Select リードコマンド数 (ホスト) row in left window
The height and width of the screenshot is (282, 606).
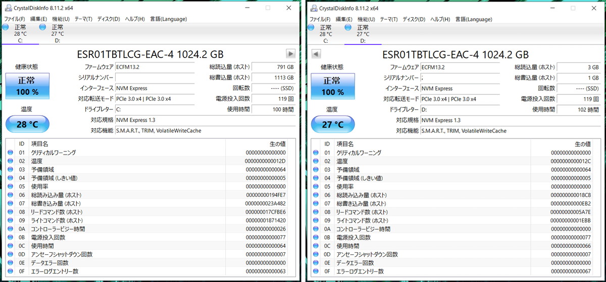tap(147, 212)
